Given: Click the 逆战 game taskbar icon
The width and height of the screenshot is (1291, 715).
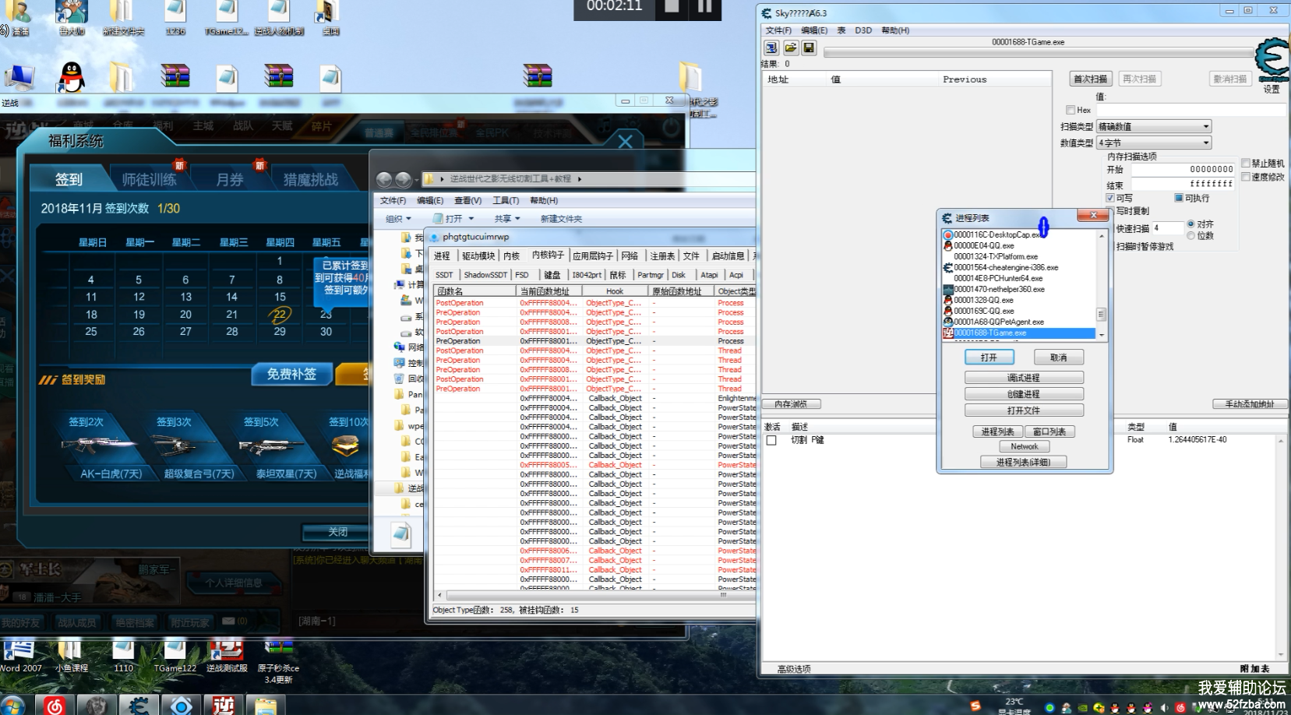Looking at the screenshot, I should (x=224, y=706).
